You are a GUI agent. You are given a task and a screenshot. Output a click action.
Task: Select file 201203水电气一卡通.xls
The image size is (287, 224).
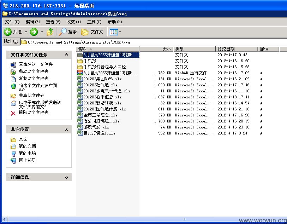pos(104,91)
